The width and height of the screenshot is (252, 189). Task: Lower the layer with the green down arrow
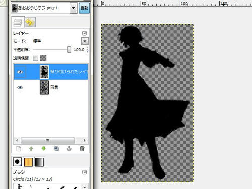tap(44, 149)
